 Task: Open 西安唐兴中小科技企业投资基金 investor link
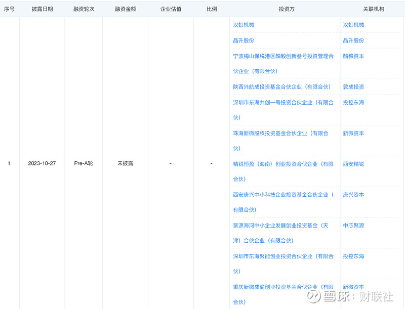[x=283, y=202]
